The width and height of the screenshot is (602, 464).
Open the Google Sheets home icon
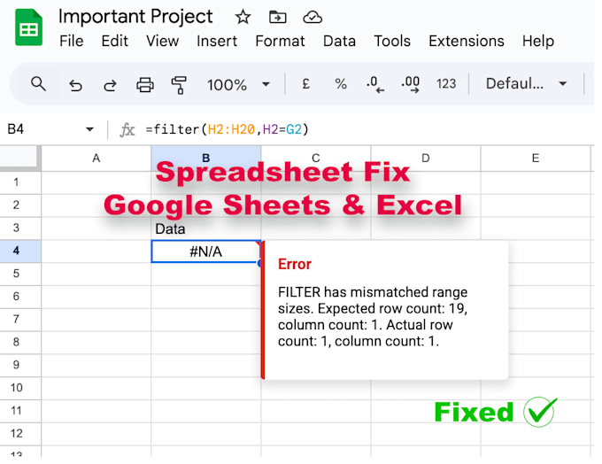[28, 27]
